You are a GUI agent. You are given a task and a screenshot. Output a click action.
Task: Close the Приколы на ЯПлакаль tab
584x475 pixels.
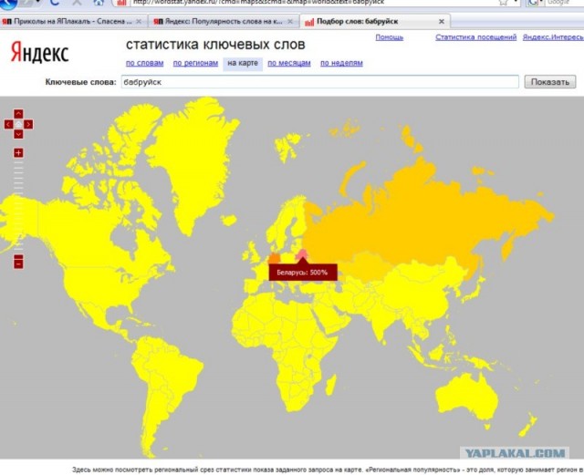pos(139,22)
